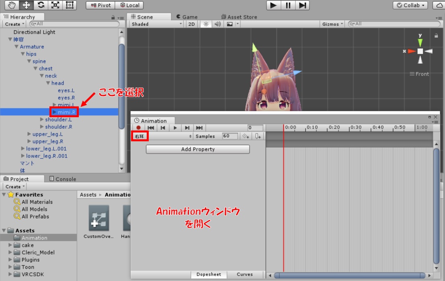Toggle scene audio speaker icon

[x=217, y=24]
